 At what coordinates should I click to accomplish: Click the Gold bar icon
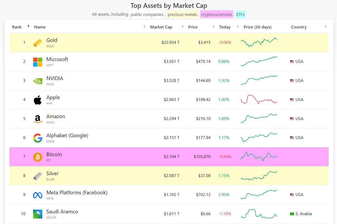click(x=38, y=43)
